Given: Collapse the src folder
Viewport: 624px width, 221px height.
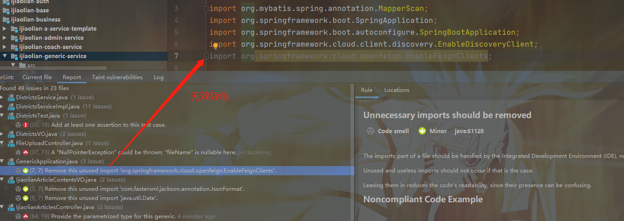Looking at the screenshot, I should click(x=13, y=65).
